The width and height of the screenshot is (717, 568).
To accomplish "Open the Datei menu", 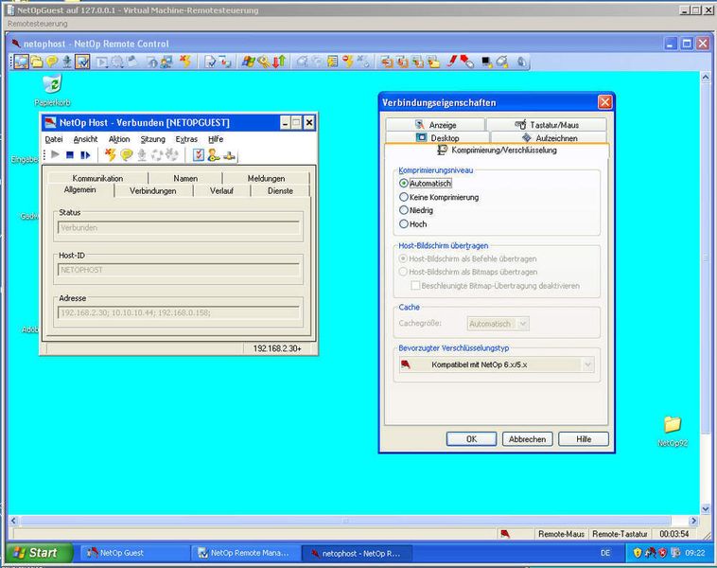I will click(54, 139).
